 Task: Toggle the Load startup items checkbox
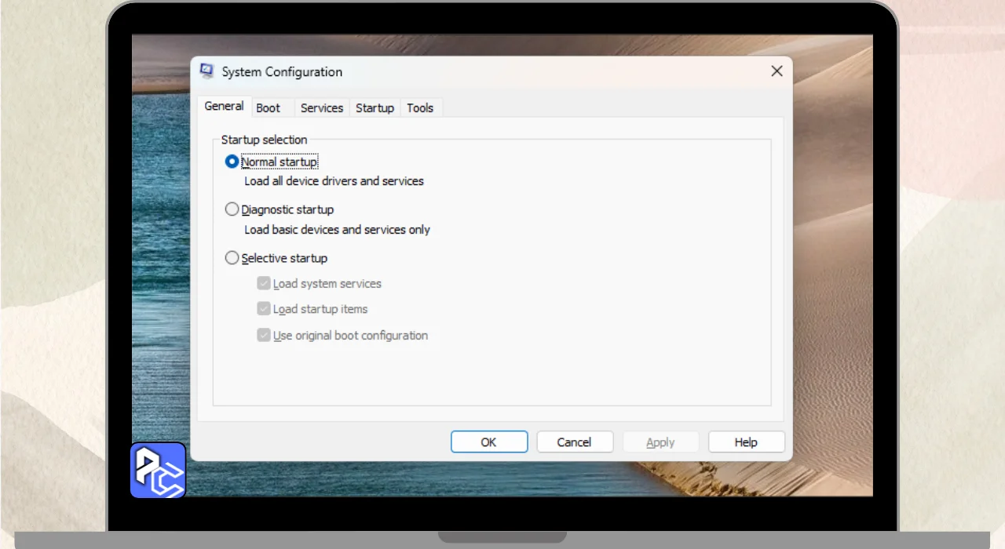[x=264, y=309]
